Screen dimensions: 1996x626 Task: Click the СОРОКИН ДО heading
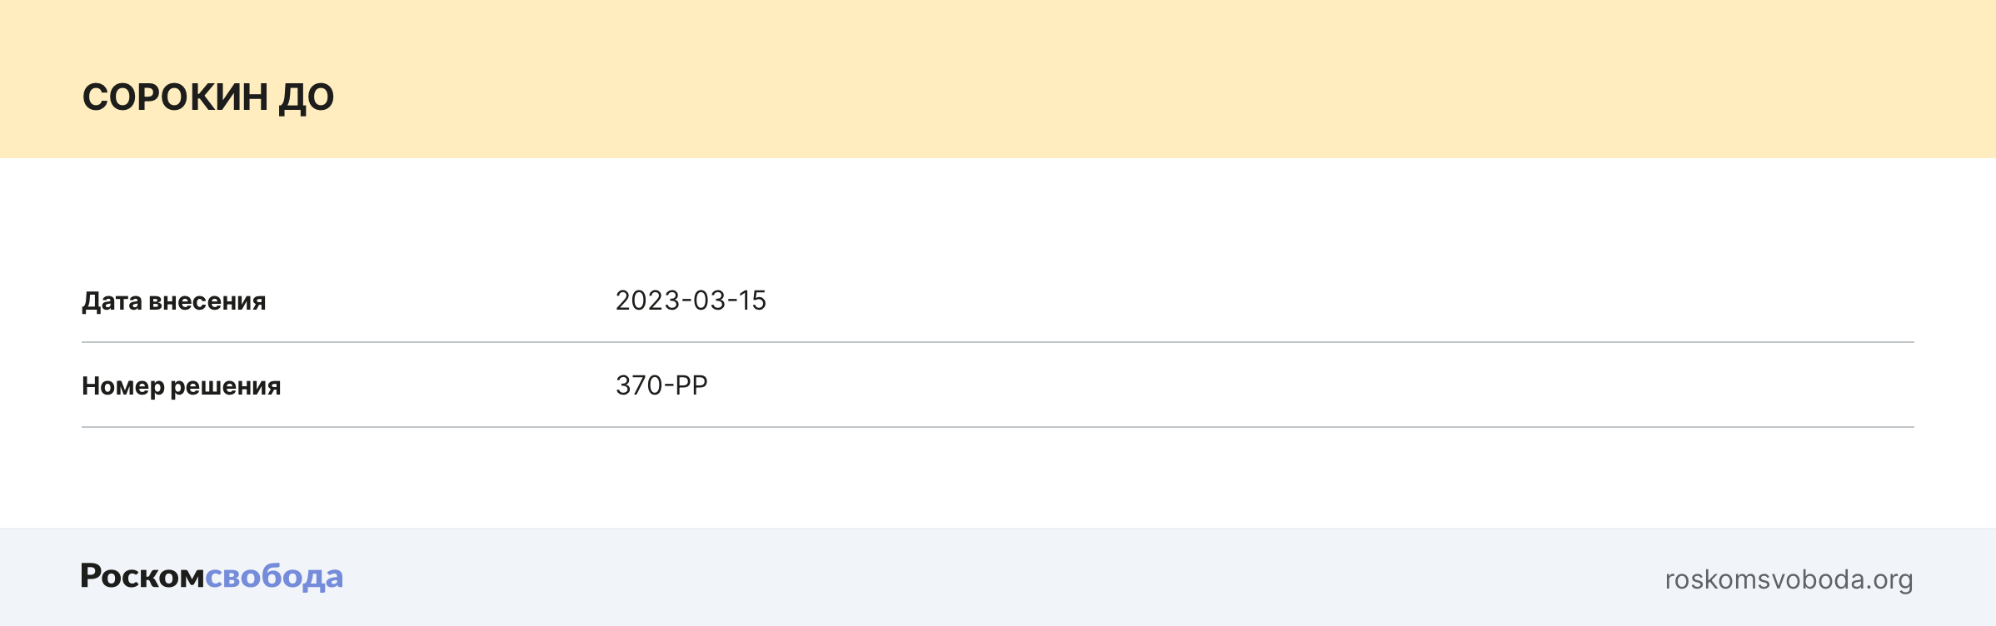click(x=208, y=97)
